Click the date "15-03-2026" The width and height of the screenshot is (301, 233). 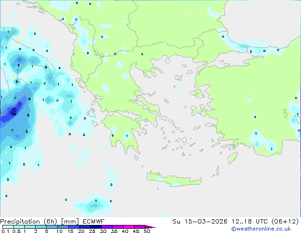pos(206,222)
